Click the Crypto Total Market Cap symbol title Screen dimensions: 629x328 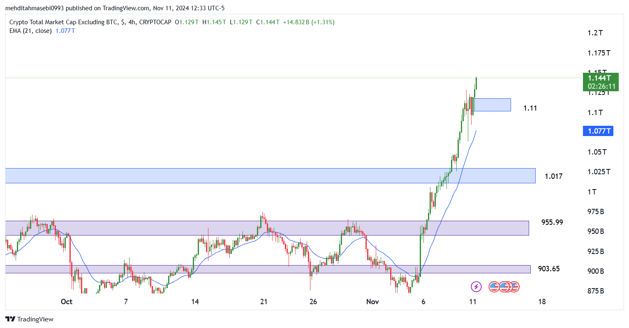[63, 22]
